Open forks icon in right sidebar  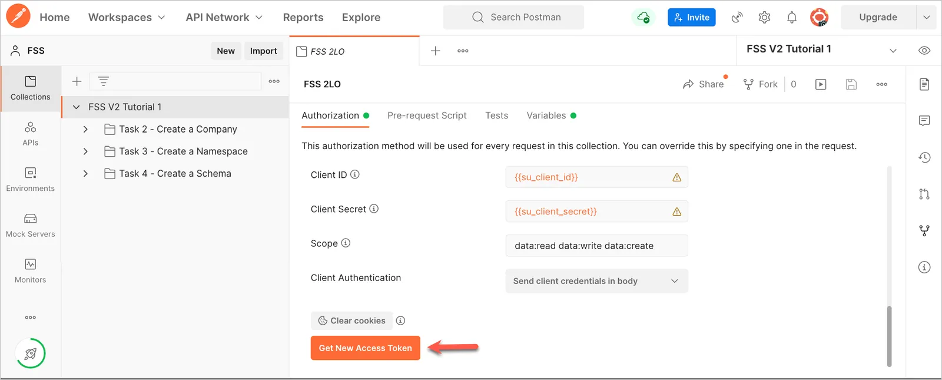(924, 230)
